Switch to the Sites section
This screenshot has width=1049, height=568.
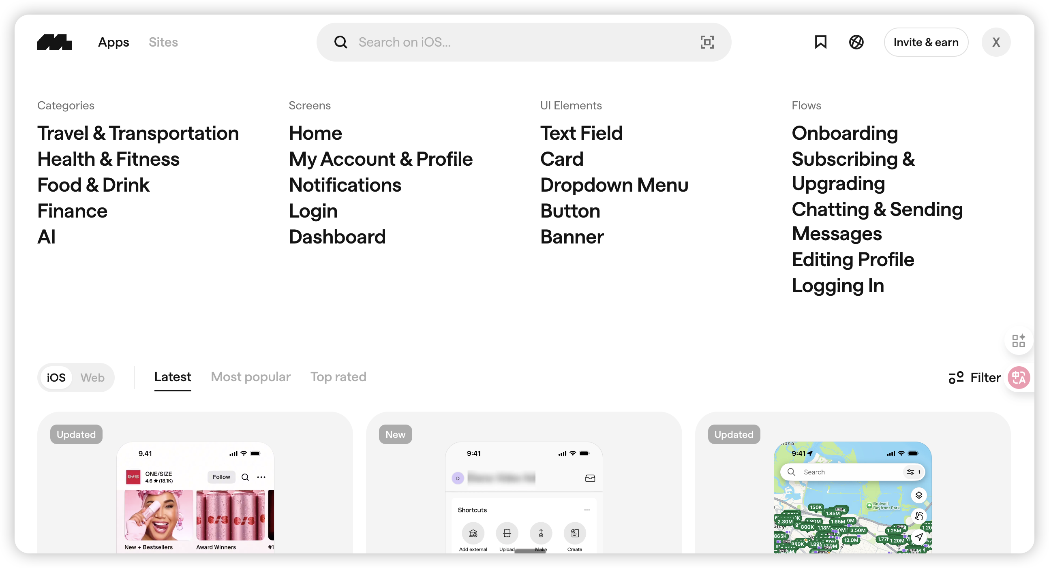tap(163, 43)
